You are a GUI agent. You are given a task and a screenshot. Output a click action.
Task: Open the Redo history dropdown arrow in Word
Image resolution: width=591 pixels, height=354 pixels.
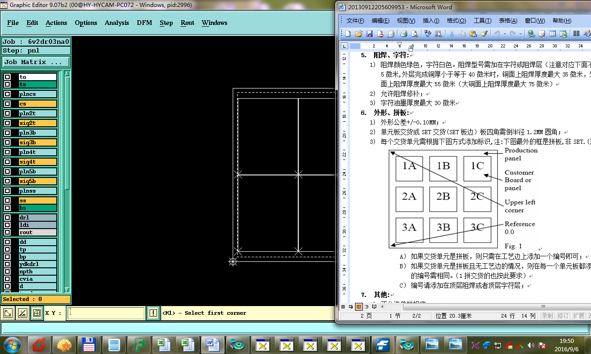[520, 34]
